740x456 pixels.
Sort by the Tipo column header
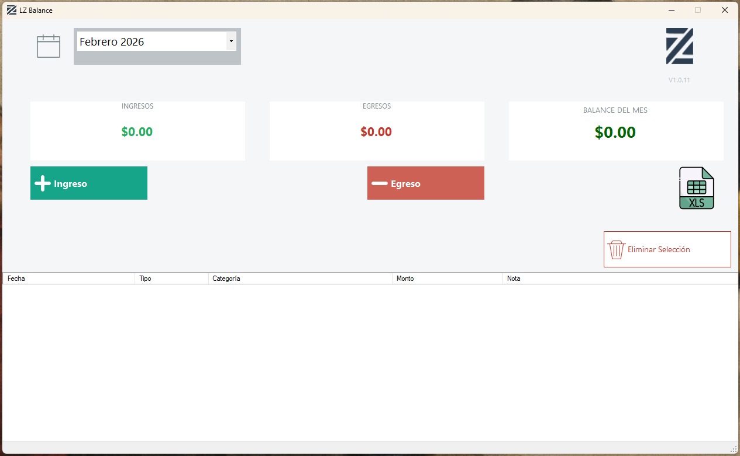point(171,279)
